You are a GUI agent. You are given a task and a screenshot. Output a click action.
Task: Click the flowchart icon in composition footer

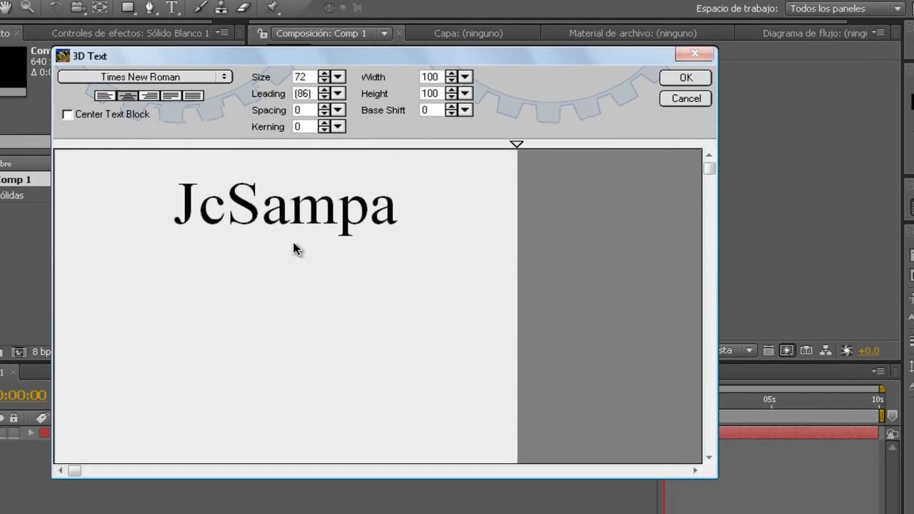click(825, 351)
